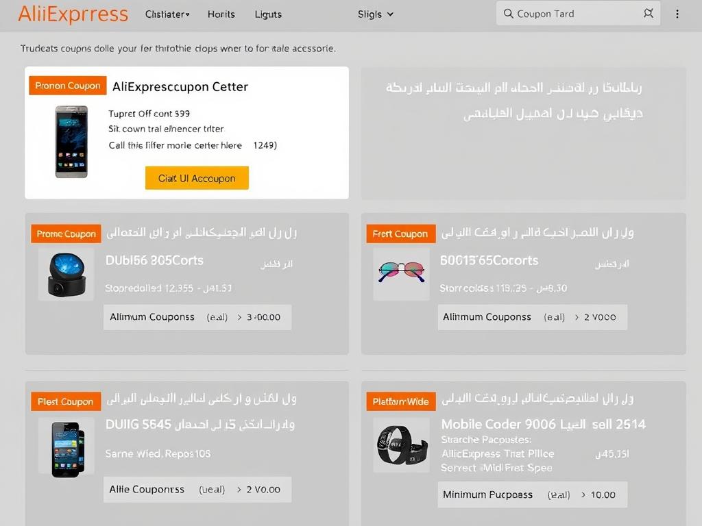The height and width of the screenshot is (526, 702).
Task: Open the three-dot more options menu
Action: [677, 14]
